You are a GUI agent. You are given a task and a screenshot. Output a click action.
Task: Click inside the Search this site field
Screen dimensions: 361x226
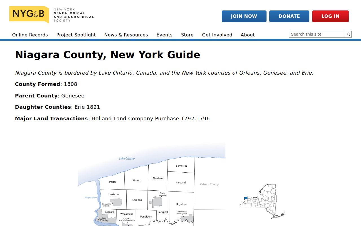[x=317, y=34]
